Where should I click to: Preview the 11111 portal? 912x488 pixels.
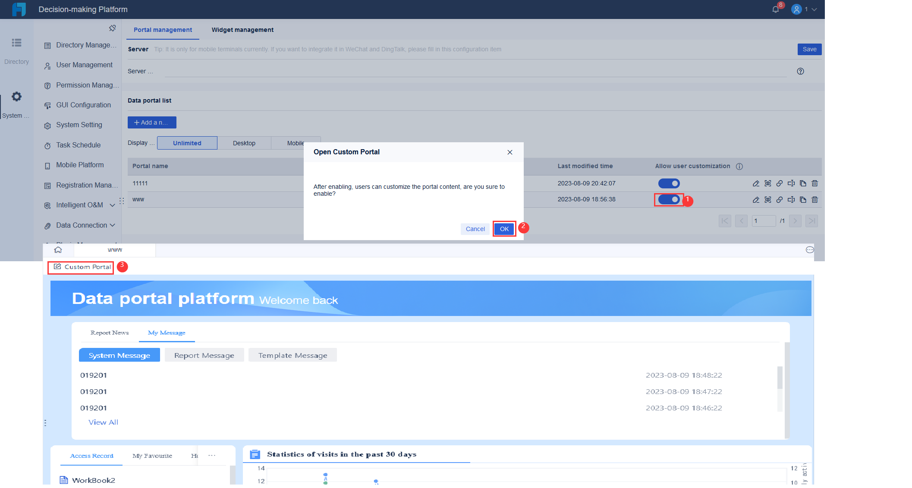768,183
